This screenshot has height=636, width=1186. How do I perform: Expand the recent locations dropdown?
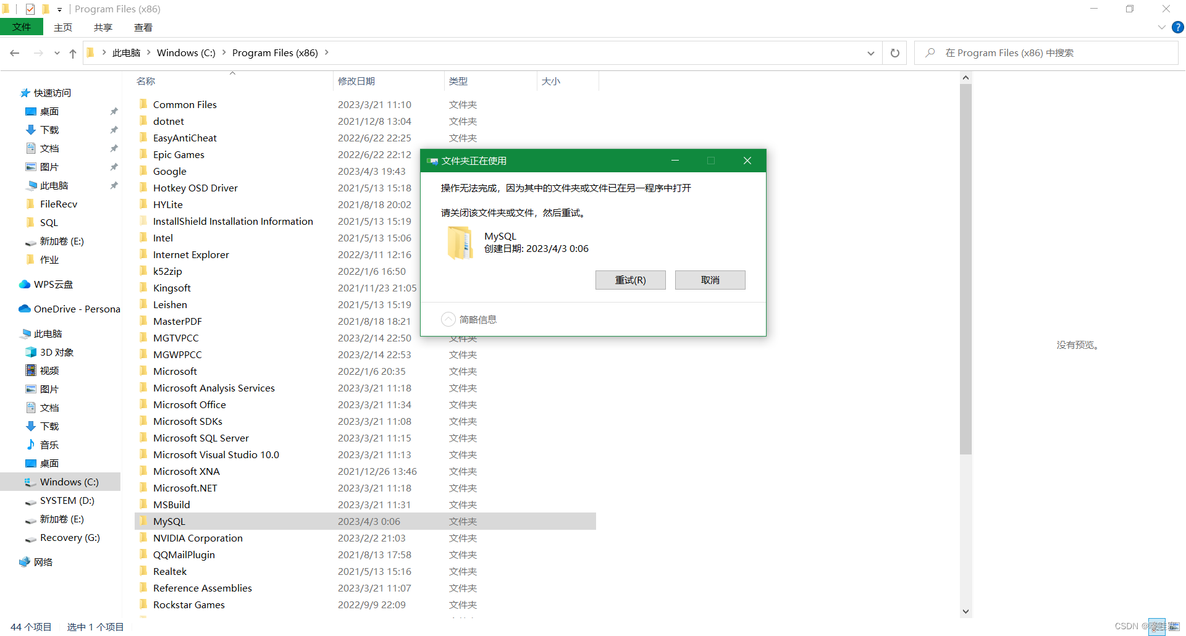tap(57, 53)
